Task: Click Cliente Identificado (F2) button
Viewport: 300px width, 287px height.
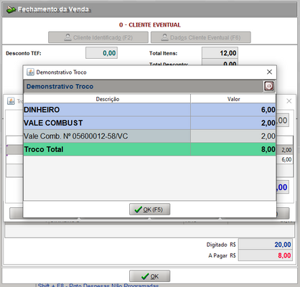Action: click(x=98, y=37)
